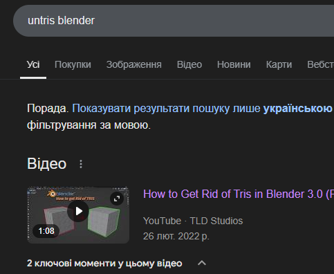Open 'How to Get Rid of Tris in Blender 3.0' link

(239, 194)
